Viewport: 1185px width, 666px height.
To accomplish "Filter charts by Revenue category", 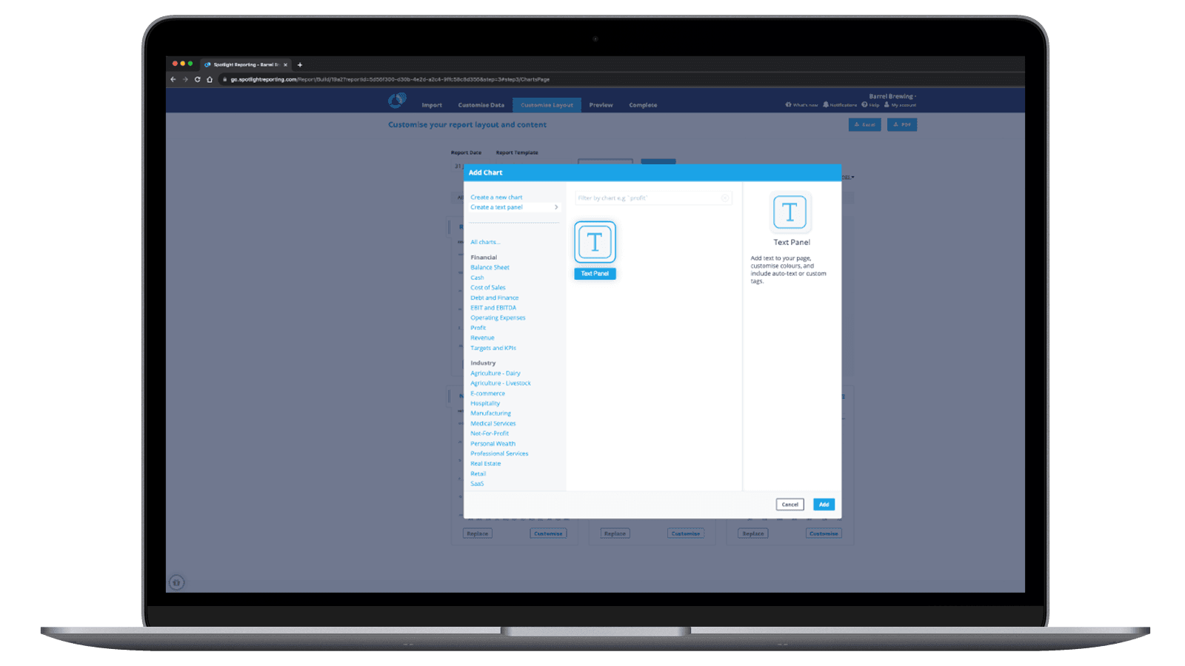I will pos(482,337).
